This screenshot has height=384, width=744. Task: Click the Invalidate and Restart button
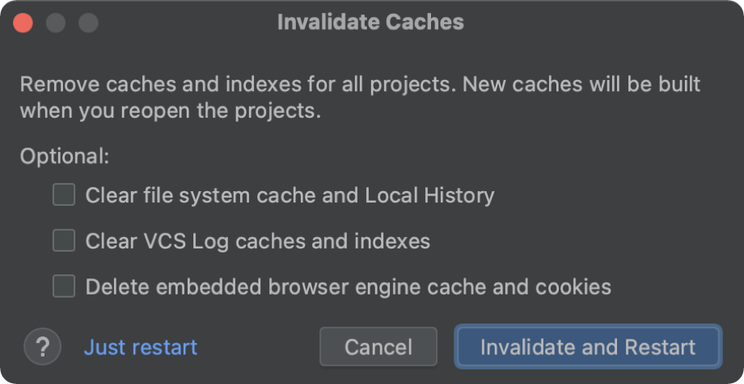[x=588, y=347]
